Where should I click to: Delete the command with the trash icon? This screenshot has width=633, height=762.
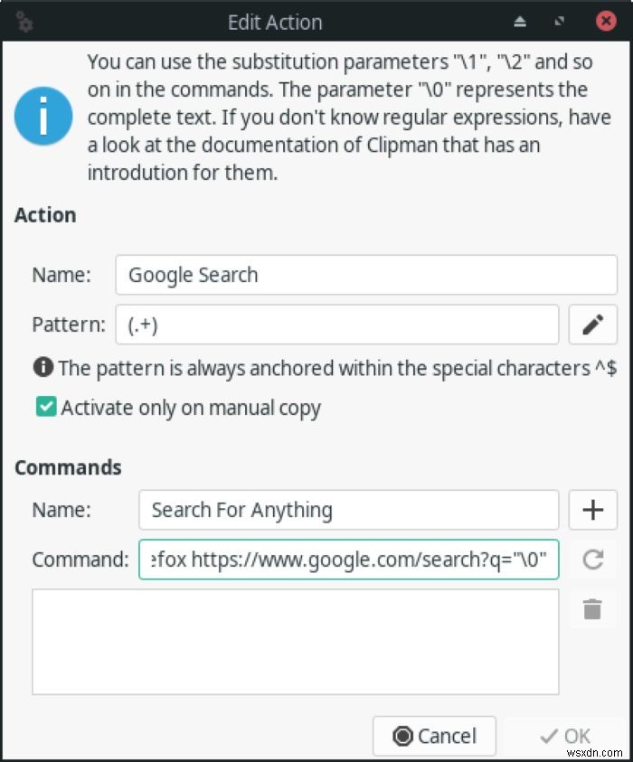pyautogui.click(x=593, y=609)
